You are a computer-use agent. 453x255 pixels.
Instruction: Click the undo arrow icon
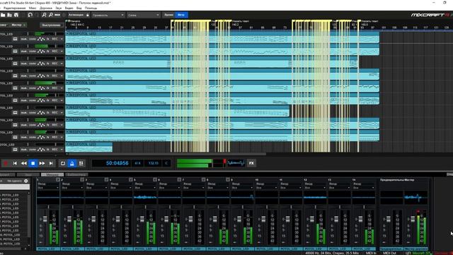pos(30,15)
